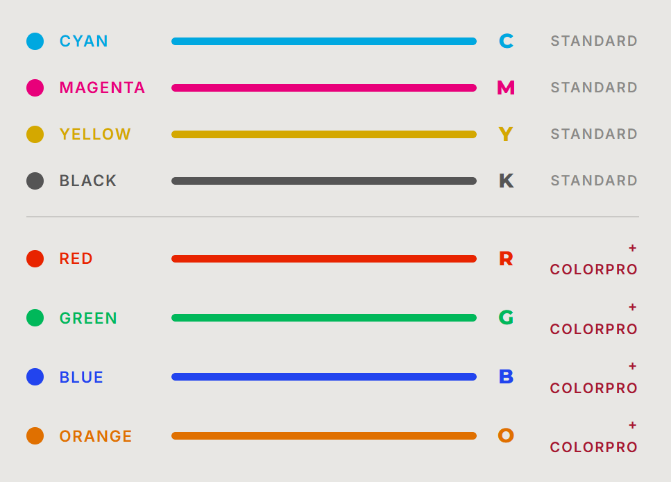Screen dimensions: 671x482
Task: Click the bold C letter icon
Action: (x=506, y=41)
